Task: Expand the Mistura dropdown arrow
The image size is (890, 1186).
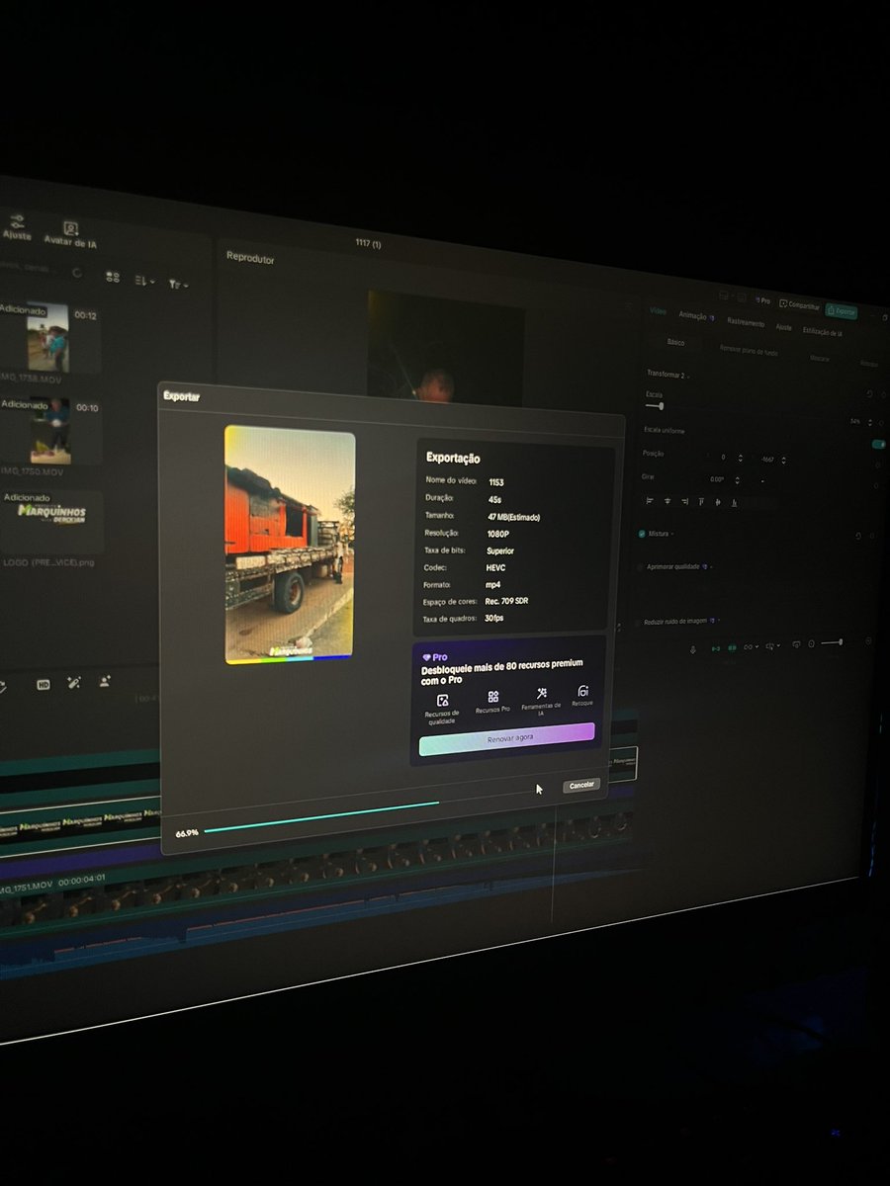Action: click(673, 535)
